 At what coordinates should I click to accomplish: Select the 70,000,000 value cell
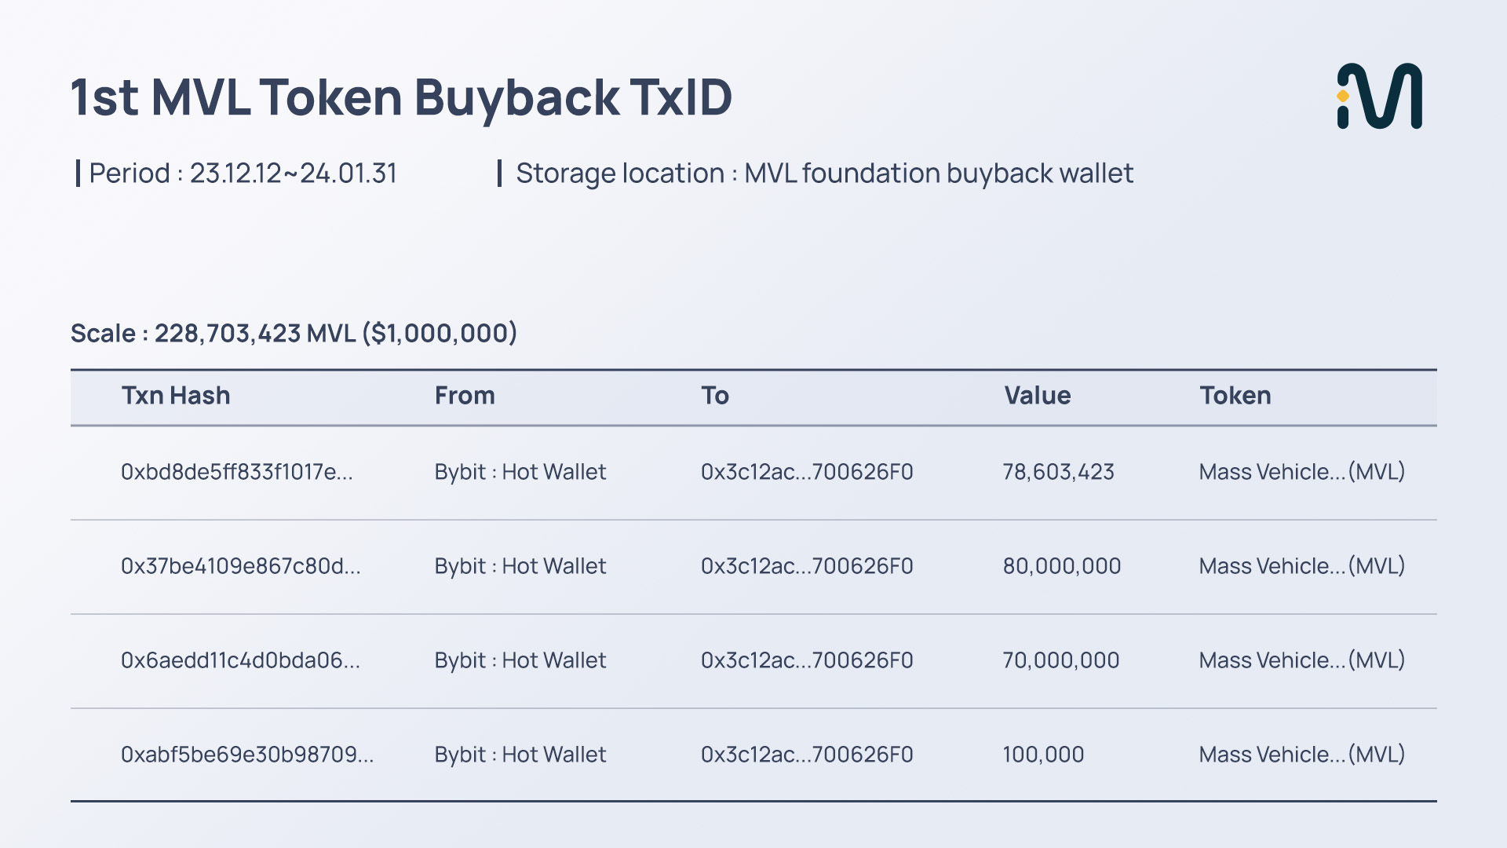click(1060, 660)
